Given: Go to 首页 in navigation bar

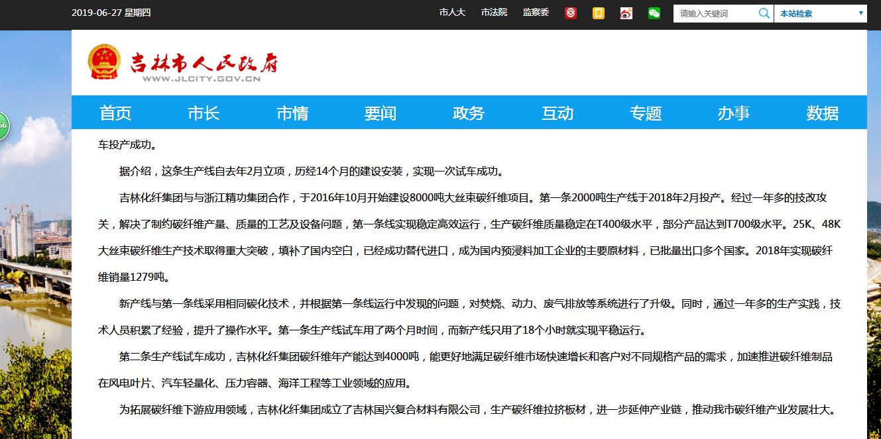Looking at the screenshot, I should pos(115,113).
